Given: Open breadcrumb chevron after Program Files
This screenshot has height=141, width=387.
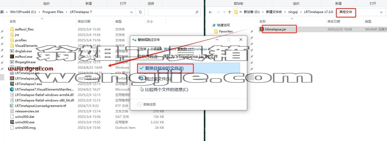Looking at the screenshot, I should coord(67,12).
